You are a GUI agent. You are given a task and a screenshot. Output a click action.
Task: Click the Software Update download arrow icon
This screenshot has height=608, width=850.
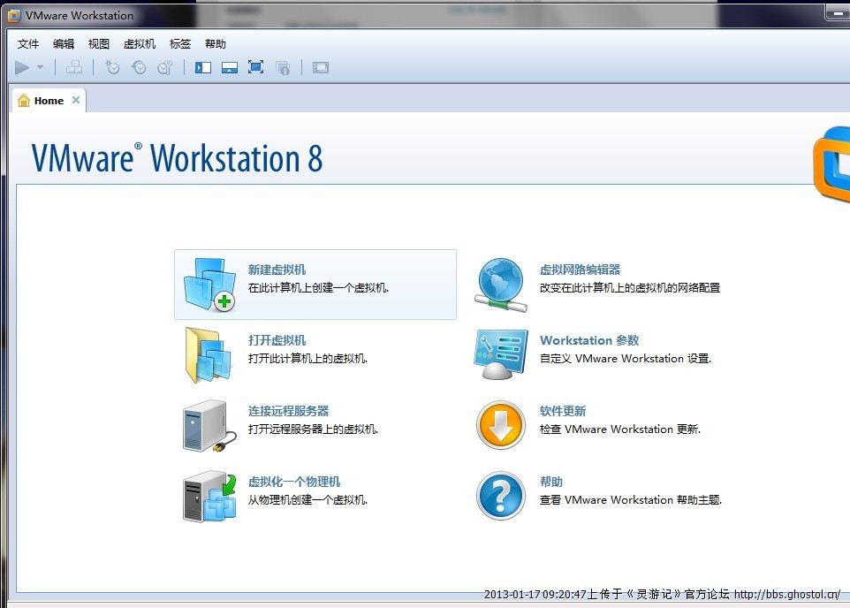(x=501, y=426)
